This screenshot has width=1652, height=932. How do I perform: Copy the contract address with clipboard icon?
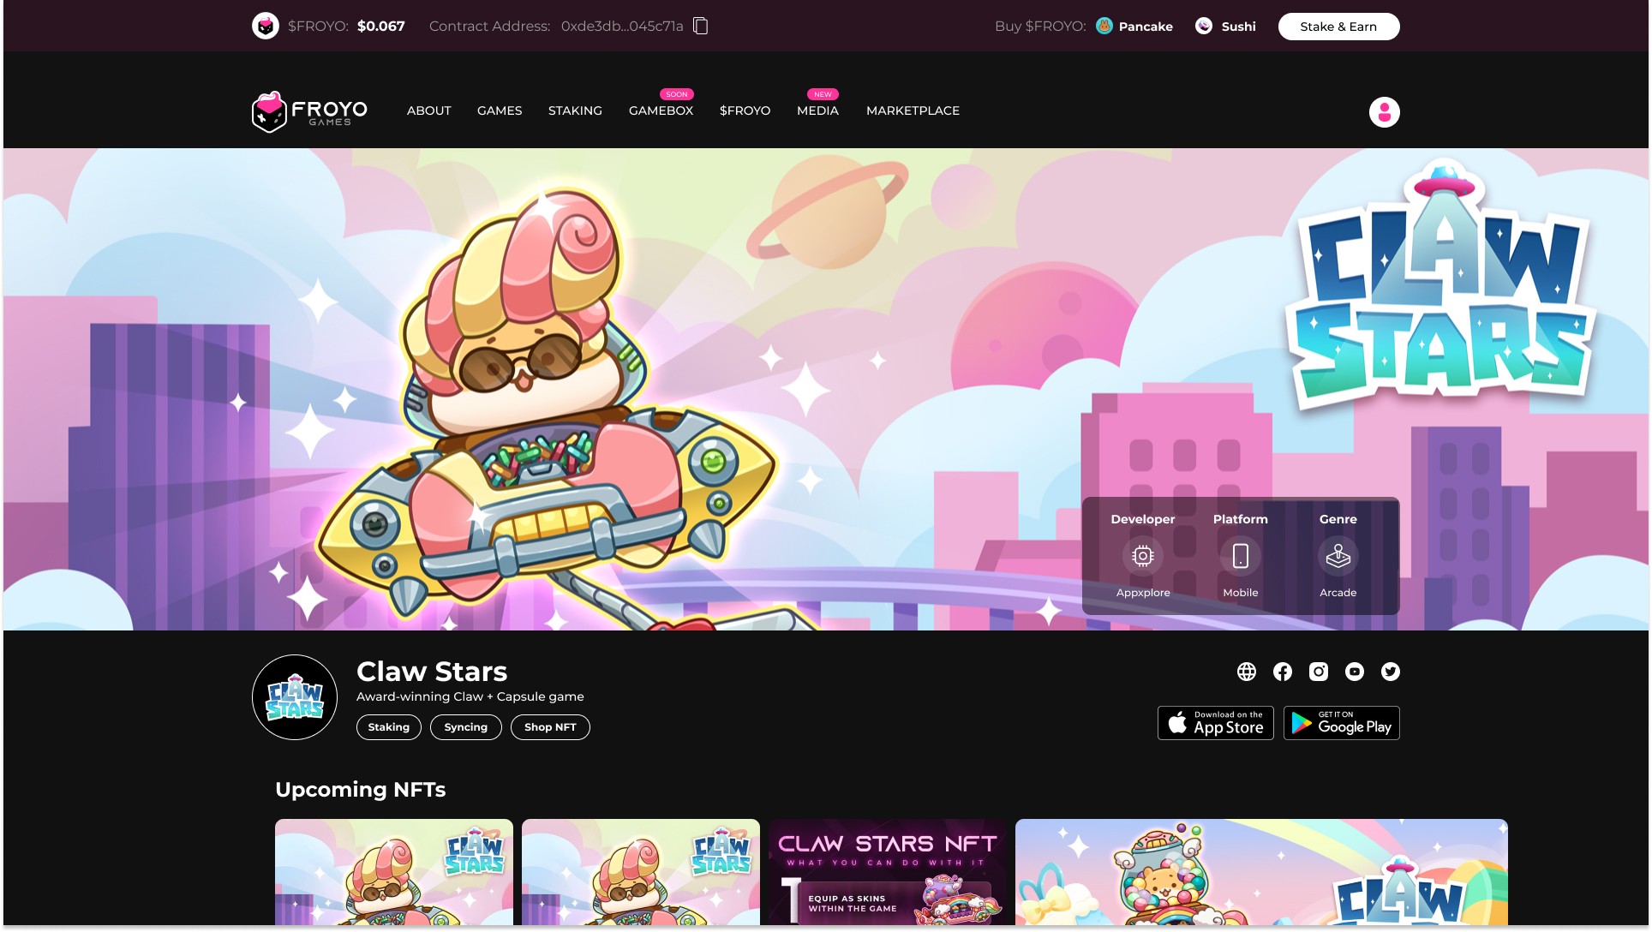(x=700, y=26)
